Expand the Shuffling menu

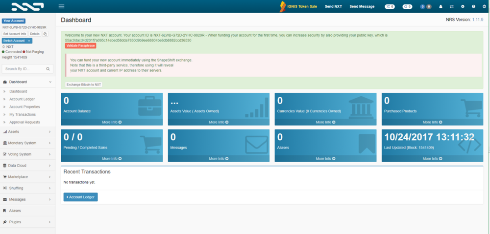(x=28, y=188)
